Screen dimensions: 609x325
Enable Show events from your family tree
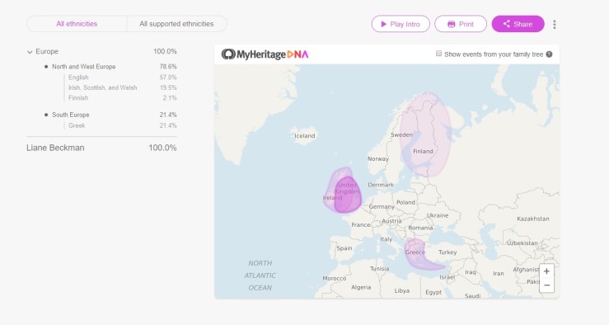click(x=439, y=54)
